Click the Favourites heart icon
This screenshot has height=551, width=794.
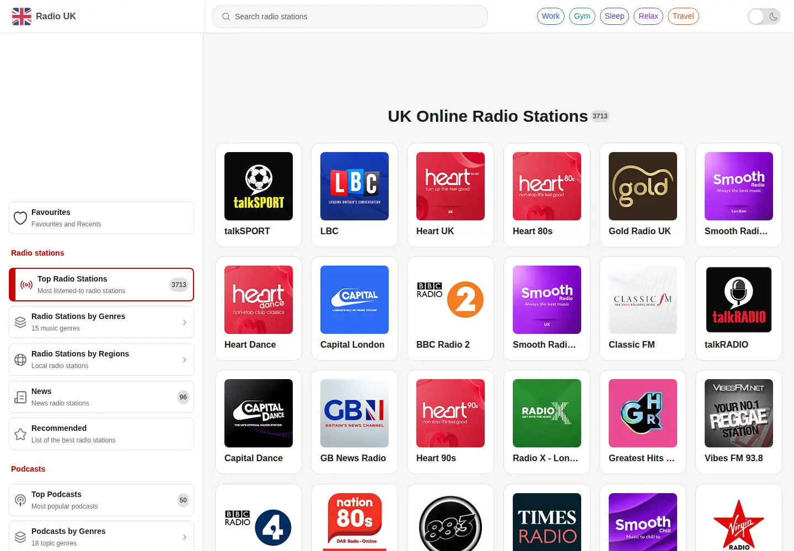pos(20,218)
